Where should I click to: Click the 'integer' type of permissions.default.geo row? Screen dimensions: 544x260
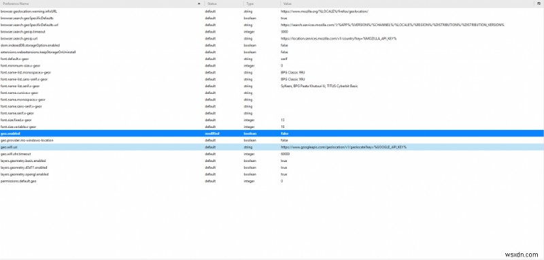pos(249,181)
